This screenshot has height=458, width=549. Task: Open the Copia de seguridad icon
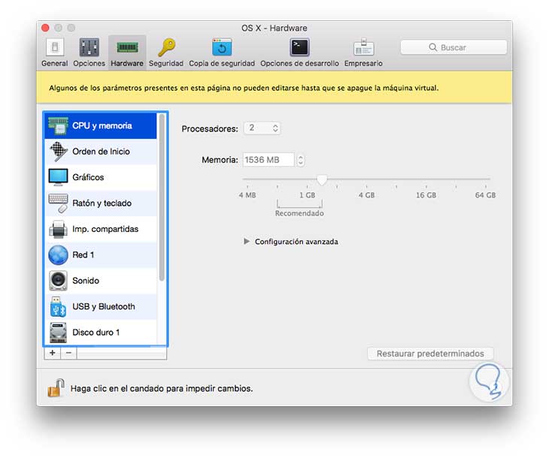point(222,47)
